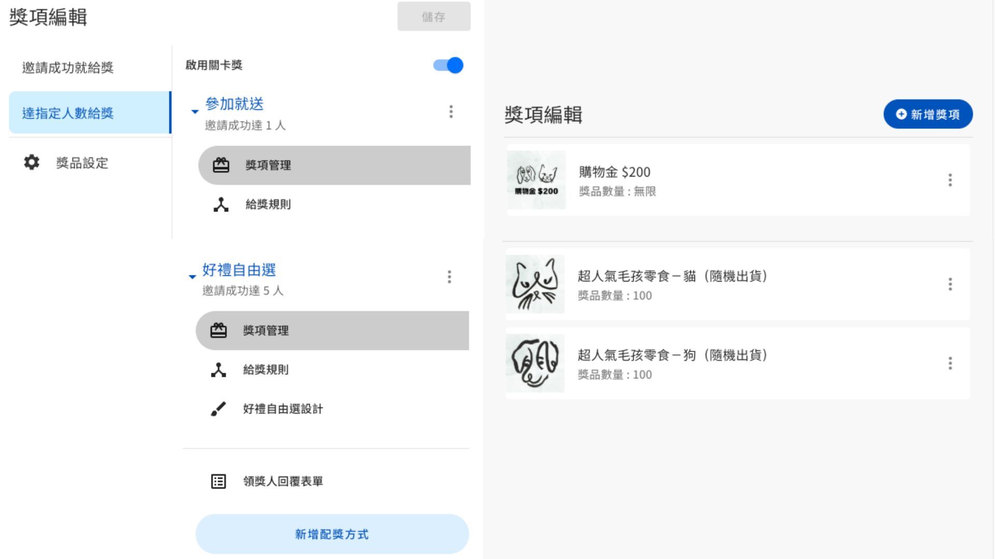
Task: Open options menu for cat snack prize
Action: pyautogui.click(x=950, y=284)
